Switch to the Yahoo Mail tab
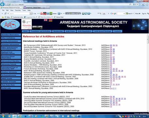The image size is (149, 118). [36, 7]
